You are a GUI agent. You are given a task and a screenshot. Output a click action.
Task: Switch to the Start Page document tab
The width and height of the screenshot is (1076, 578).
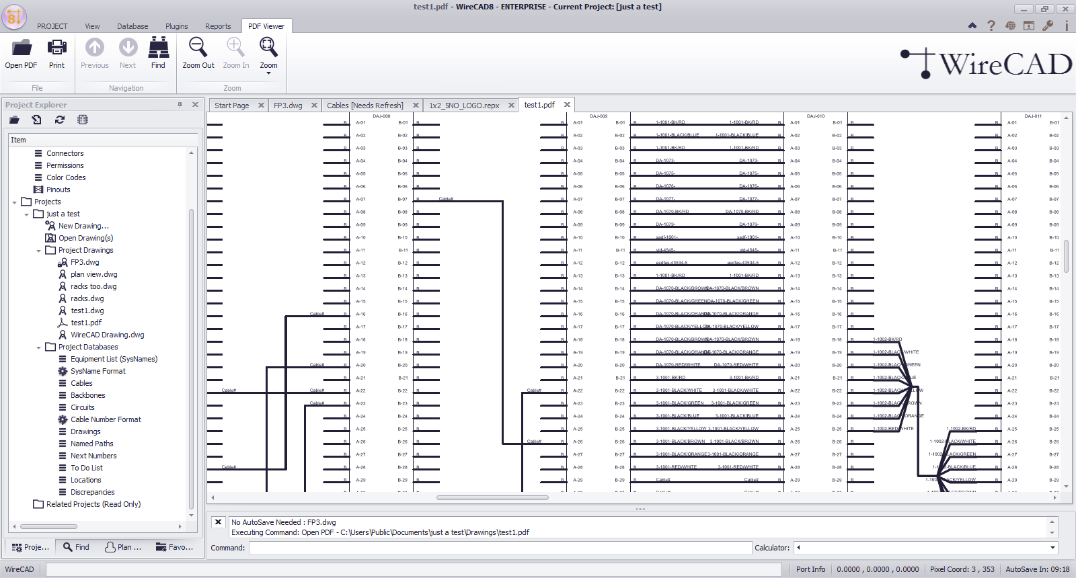coord(232,106)
